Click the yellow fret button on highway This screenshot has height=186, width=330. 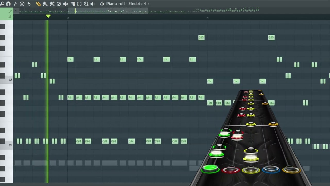[251, 170]
